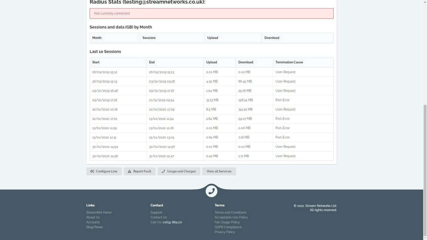Click the Start column header

click(x=96, y=62)
